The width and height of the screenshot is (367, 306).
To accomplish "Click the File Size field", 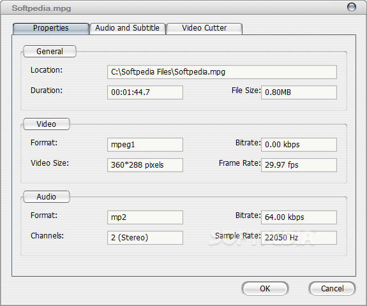I will pyautogui.click(x=299, y=92).
